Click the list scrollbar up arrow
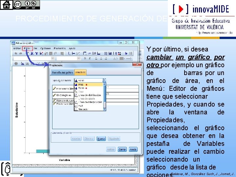Screen dimensions: 236x177 (105, 84)
